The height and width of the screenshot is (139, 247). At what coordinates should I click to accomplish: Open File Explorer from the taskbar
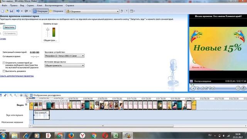(14, 136)
